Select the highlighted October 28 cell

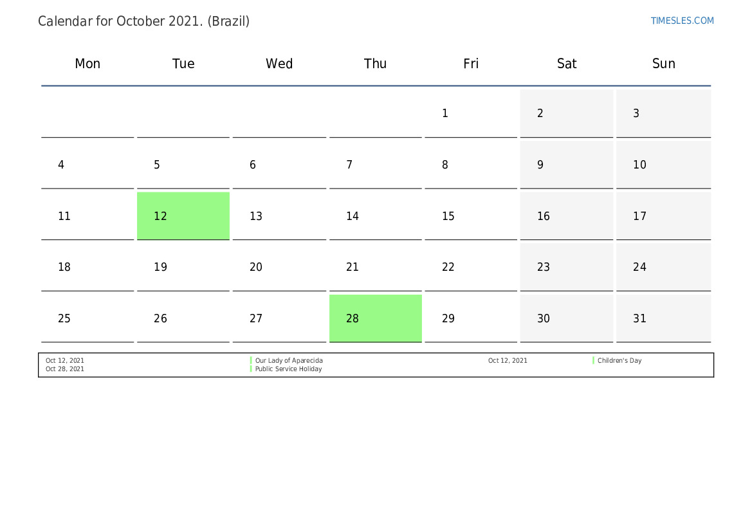tap(376, 318)
